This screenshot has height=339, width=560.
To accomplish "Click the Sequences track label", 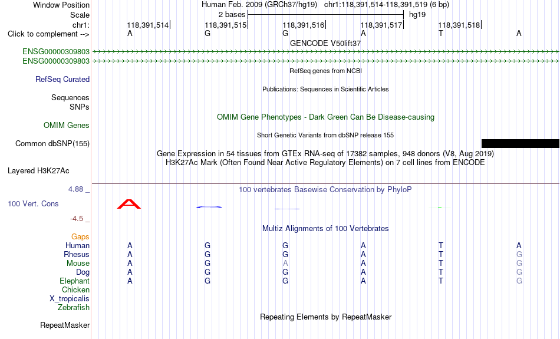I will click(x=70, y=98).
